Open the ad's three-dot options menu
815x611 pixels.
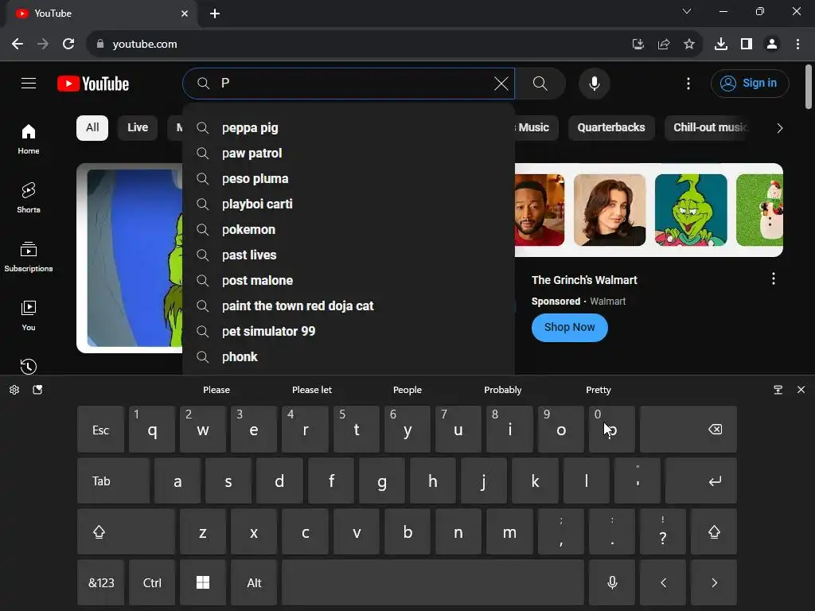point(774,279)
